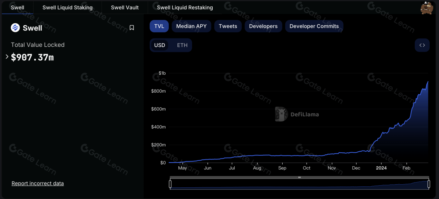
Task: Open the Swell Liquid Restaking tab
Action: pos(185,7)
